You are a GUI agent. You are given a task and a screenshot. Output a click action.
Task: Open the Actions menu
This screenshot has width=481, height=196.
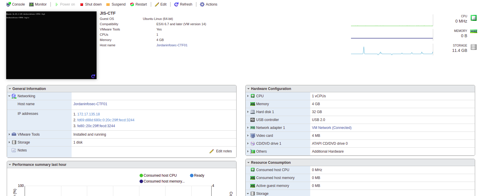(209, 4)
